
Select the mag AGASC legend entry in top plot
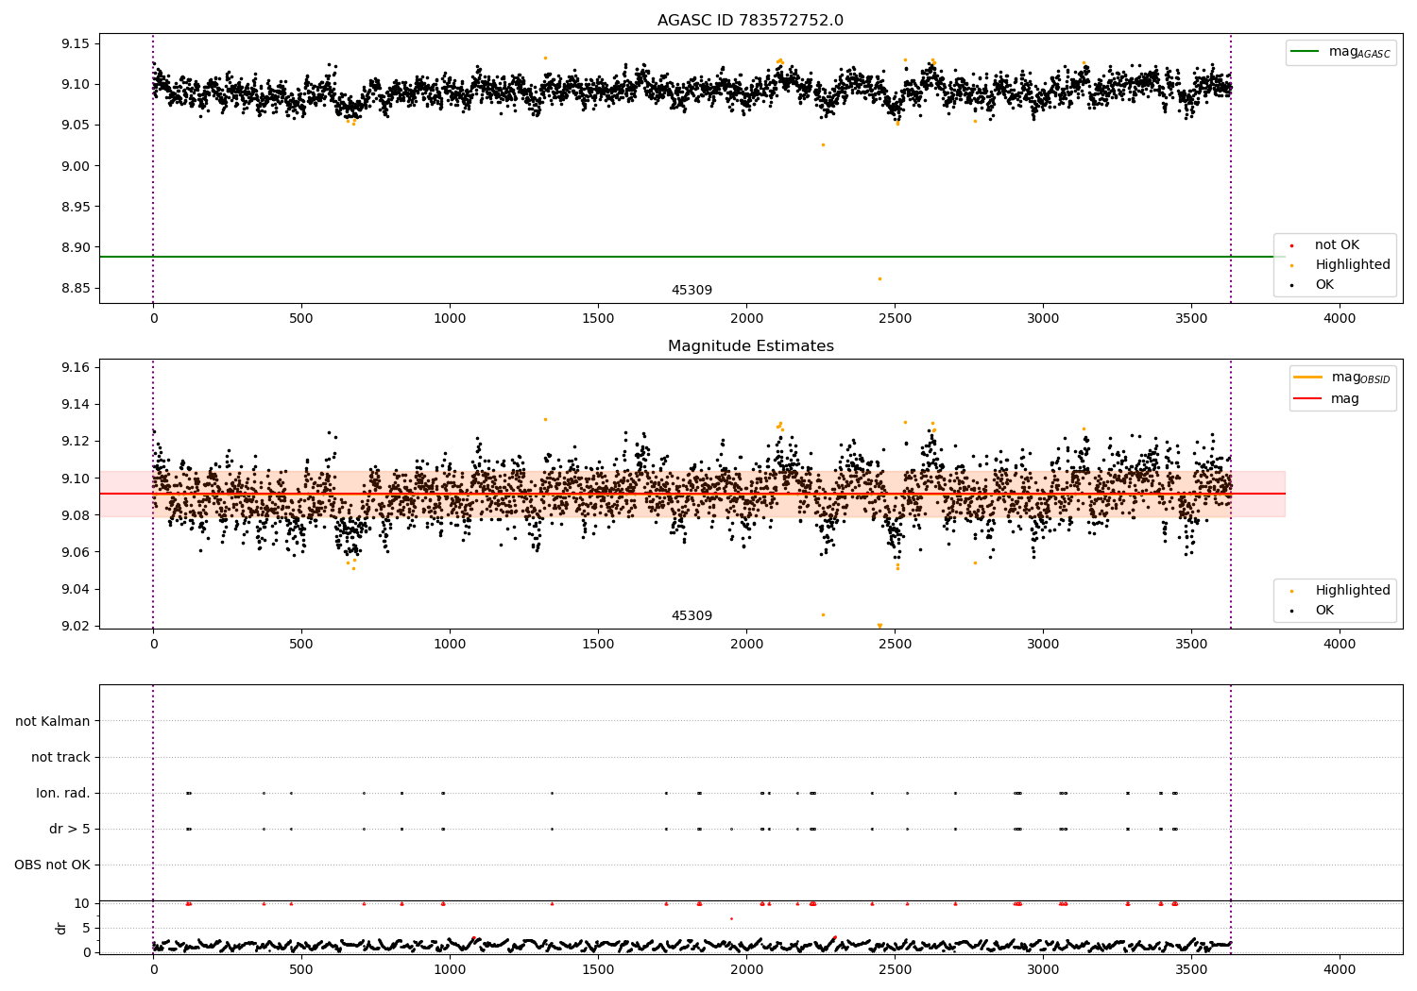pyautogui.click(x=1340, y=52)
